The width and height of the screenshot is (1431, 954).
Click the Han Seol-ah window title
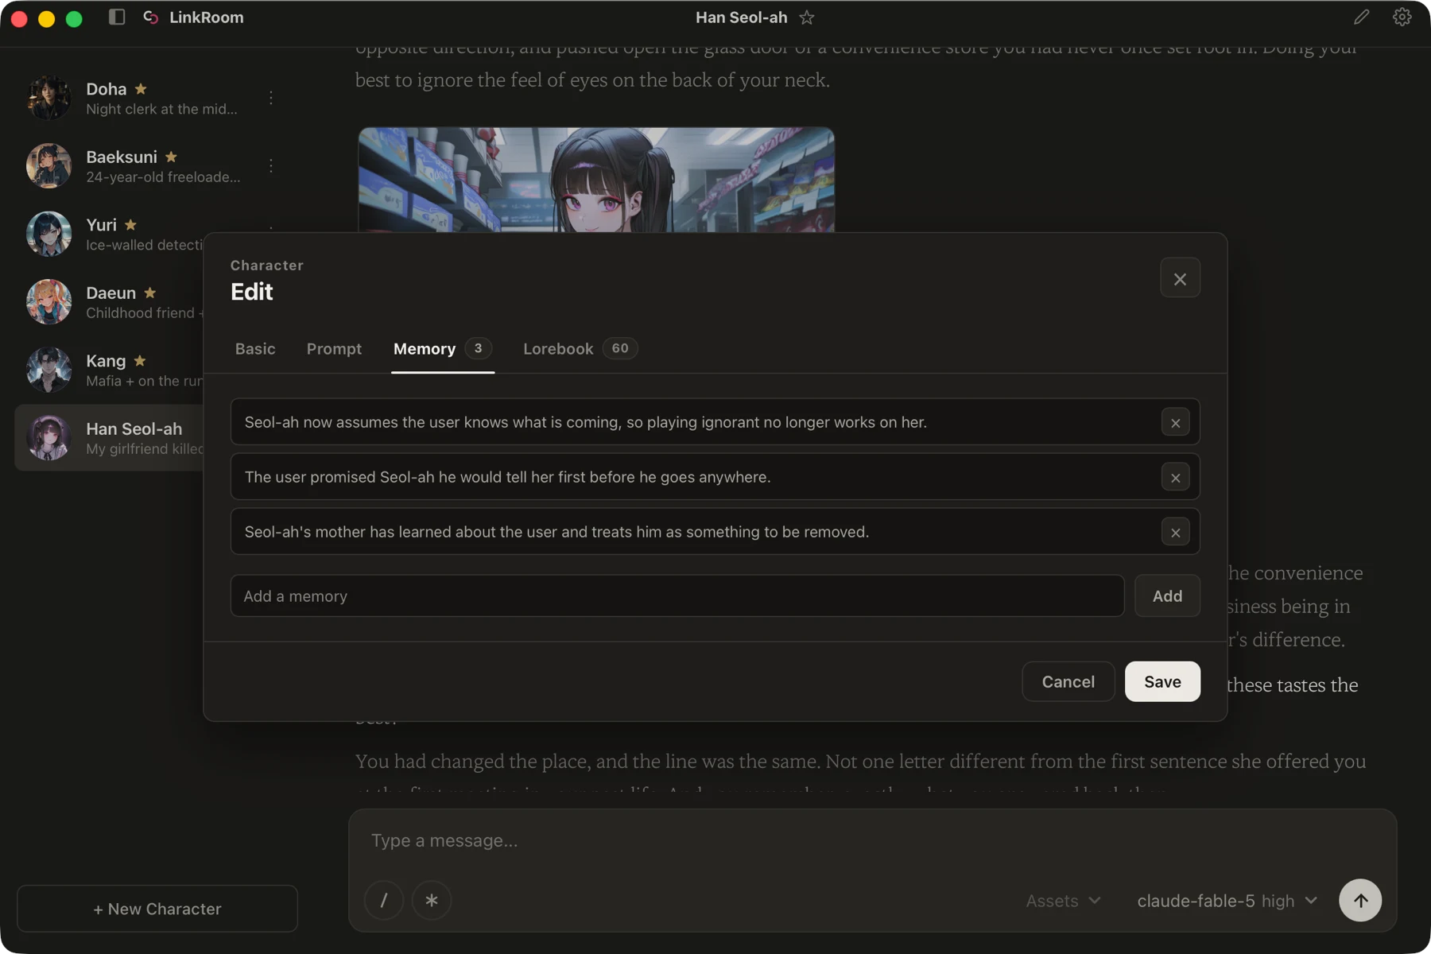click(741, 17)
